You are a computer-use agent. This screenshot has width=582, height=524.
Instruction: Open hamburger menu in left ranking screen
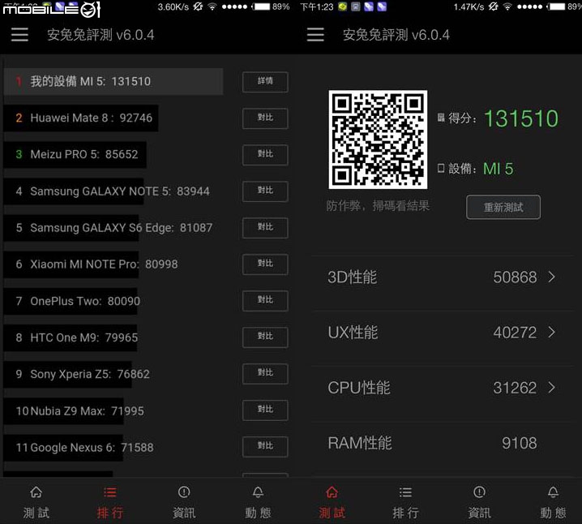pos(19,35)
